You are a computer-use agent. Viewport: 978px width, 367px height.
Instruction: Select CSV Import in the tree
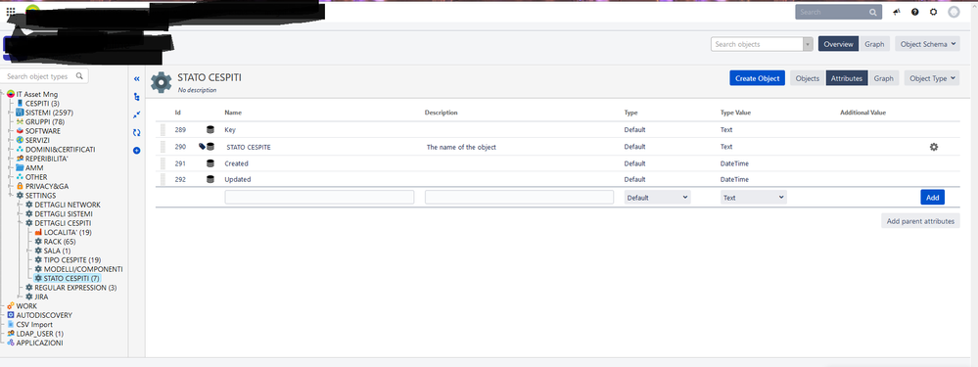[34, 324]
